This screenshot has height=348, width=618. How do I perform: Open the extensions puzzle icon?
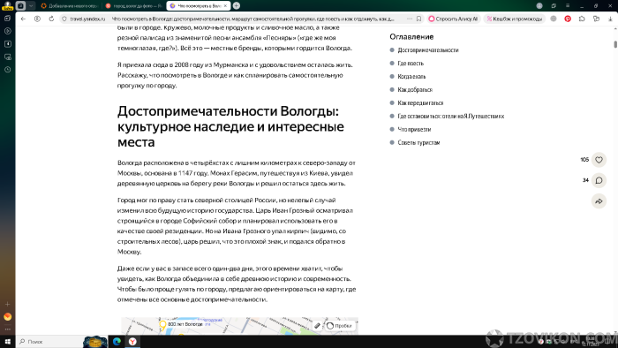(x=582, y=19)
